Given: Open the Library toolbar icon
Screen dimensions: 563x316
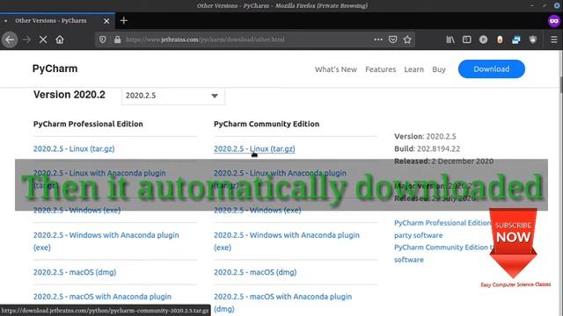Looking at the screenshot, I should click(x=450, y=39).
